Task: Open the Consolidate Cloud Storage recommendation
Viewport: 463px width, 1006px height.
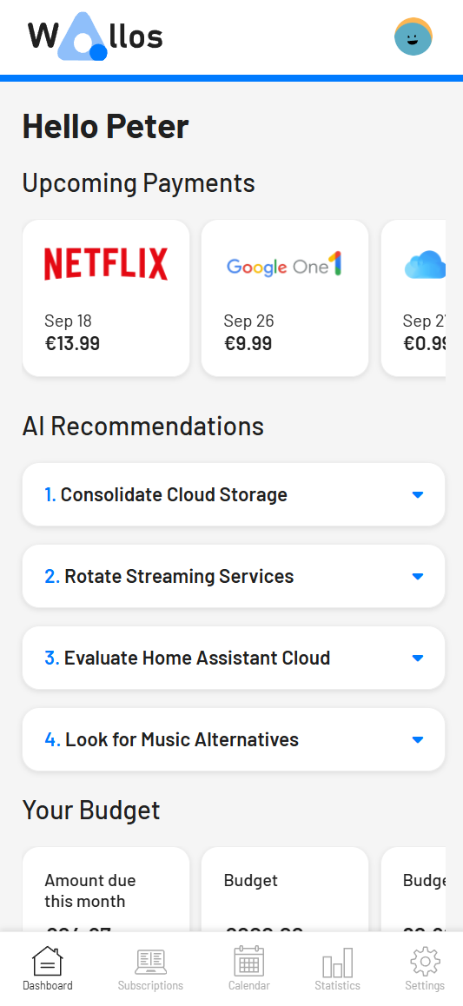Action: (x=234, y=494)
